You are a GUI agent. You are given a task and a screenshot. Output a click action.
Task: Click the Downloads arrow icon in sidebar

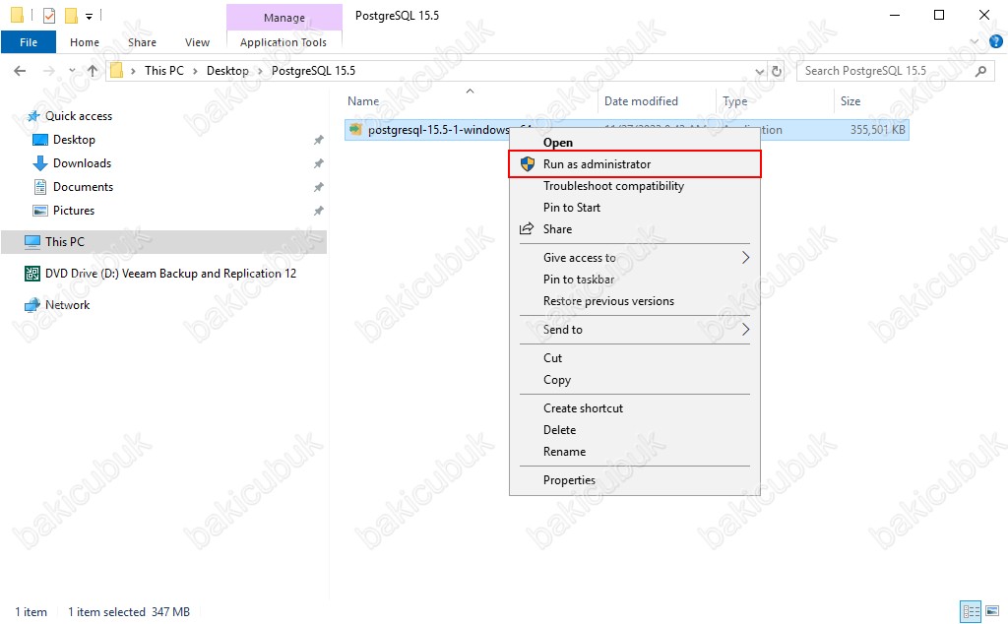point(39,163)
